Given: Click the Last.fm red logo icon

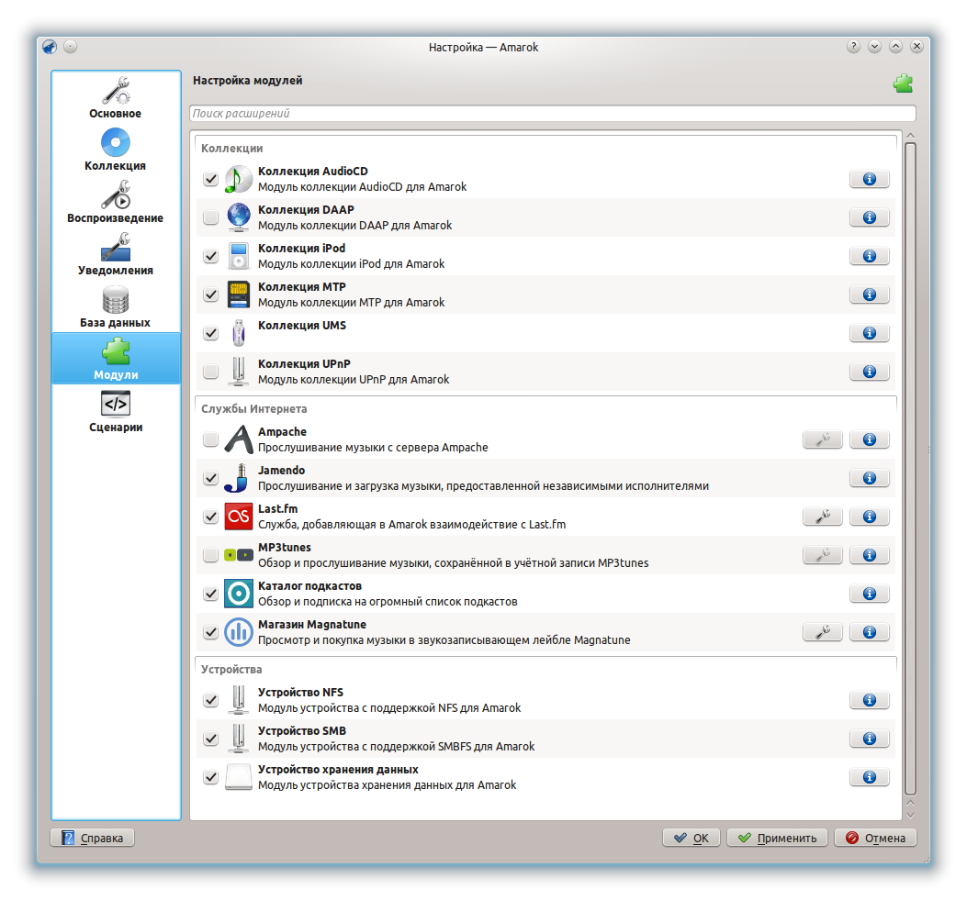Looking at the screenshot, I should pyautogui.click(x=238, y=517).
